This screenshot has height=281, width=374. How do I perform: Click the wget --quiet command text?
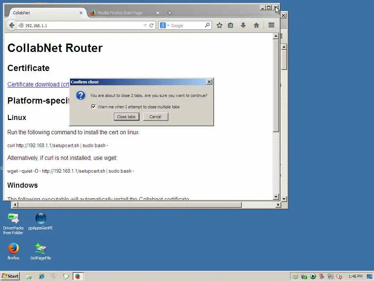[70, 171]
